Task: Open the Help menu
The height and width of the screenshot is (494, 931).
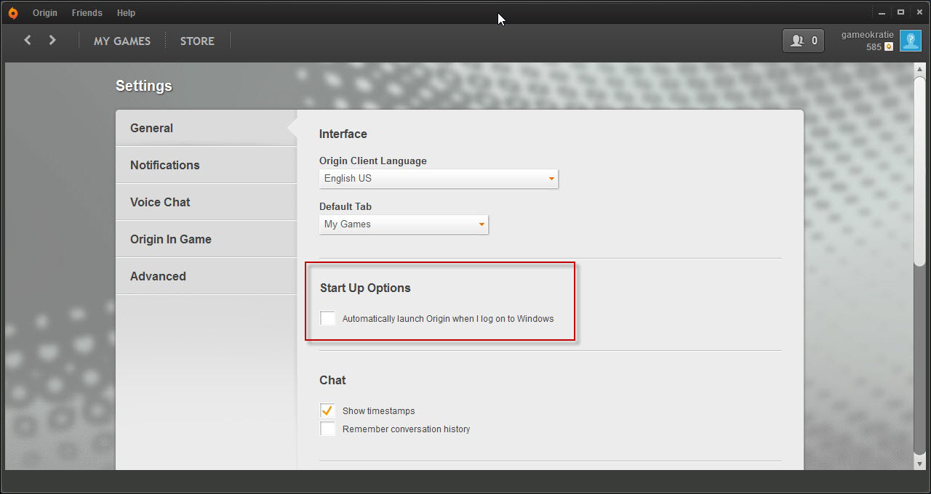Action: click(x=126, y=13)
